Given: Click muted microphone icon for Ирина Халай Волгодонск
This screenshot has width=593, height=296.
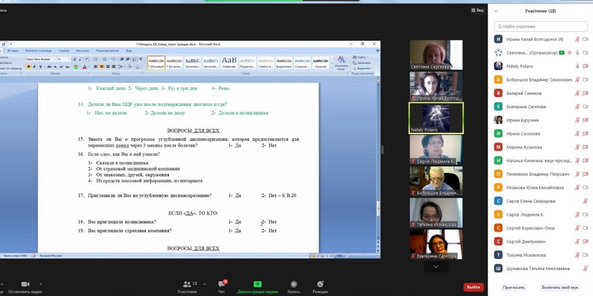Looking at the screenshot, I should pyautogui.click(x=577, y=39).
